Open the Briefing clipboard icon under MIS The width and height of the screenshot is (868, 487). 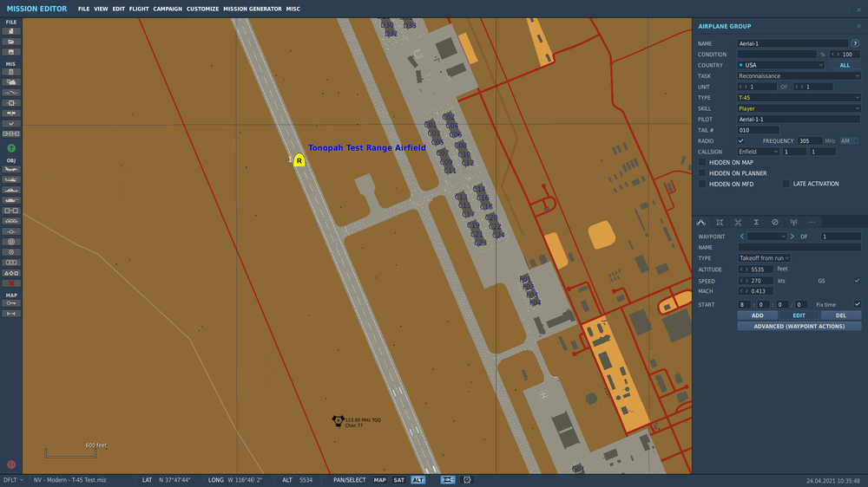coord(11,72)
